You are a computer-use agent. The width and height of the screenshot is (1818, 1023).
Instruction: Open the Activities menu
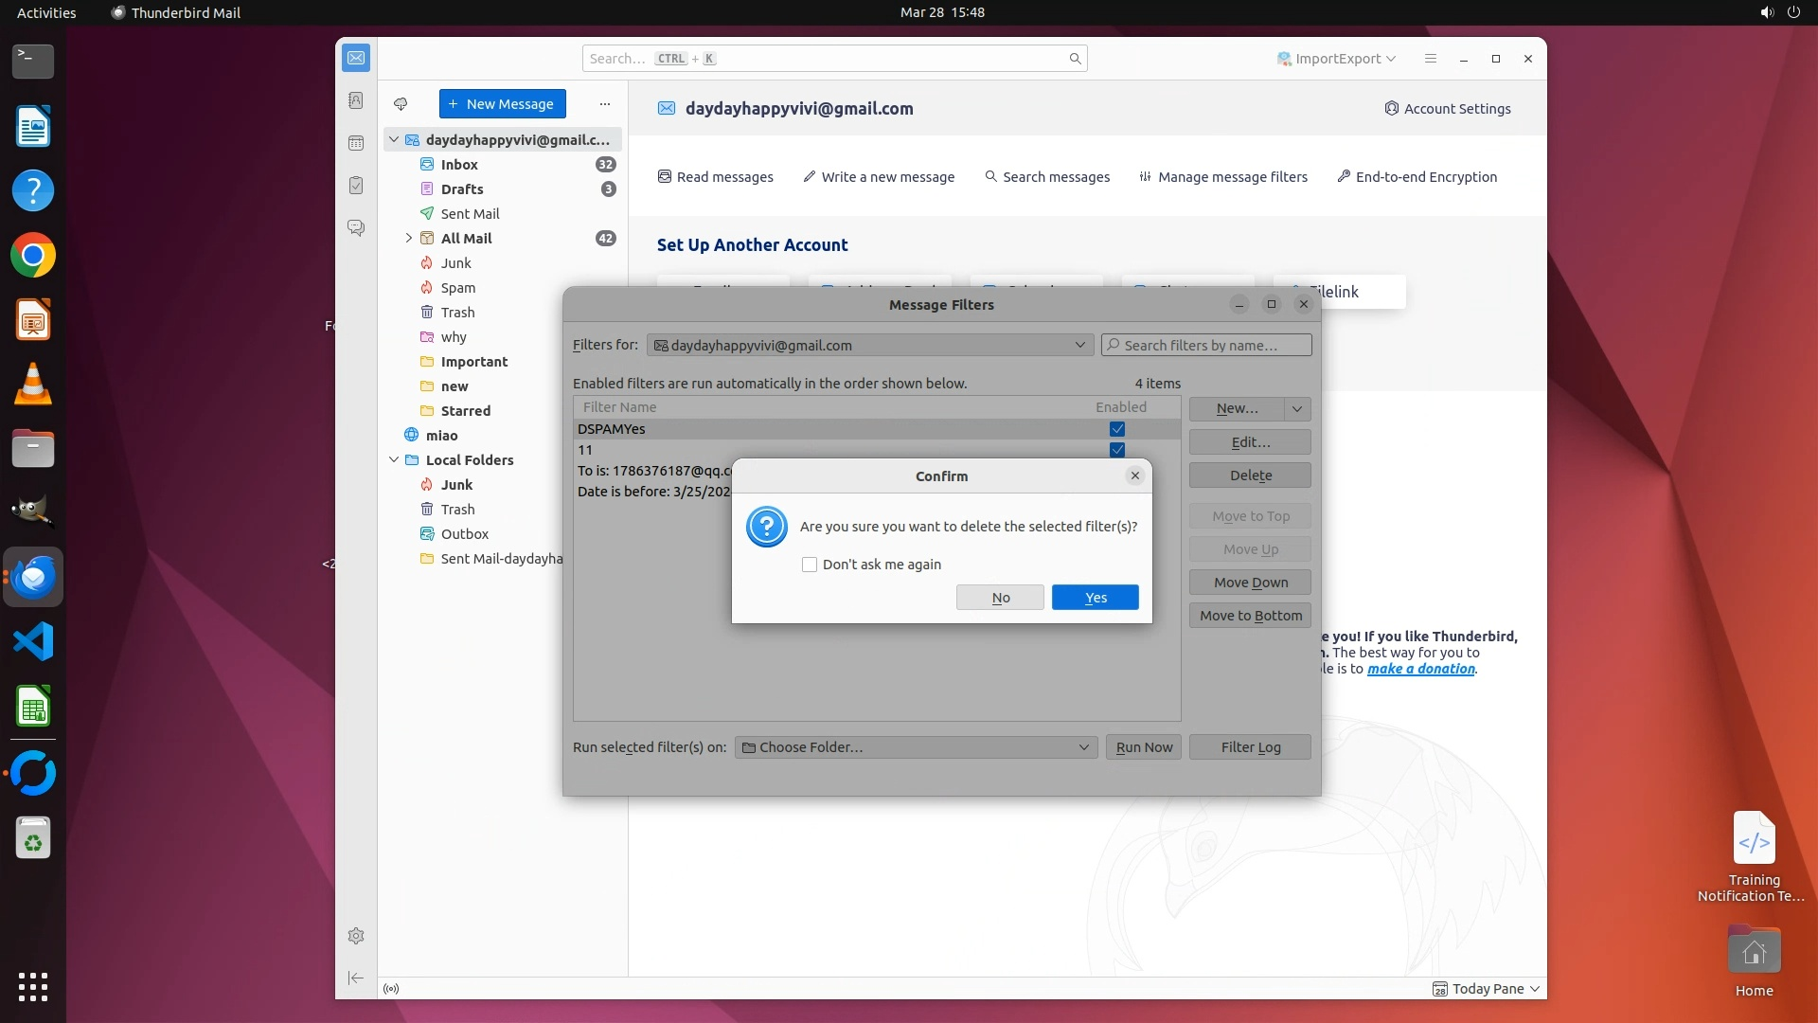(46, 12)
